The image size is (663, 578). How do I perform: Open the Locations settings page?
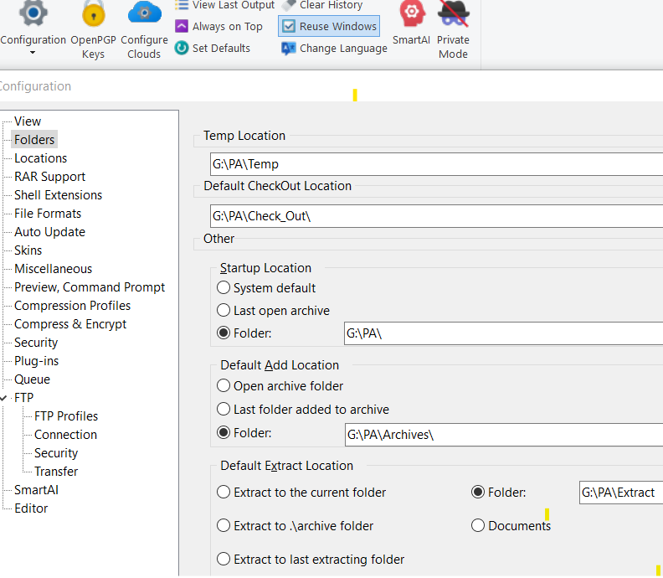click(x=40, y=158)
